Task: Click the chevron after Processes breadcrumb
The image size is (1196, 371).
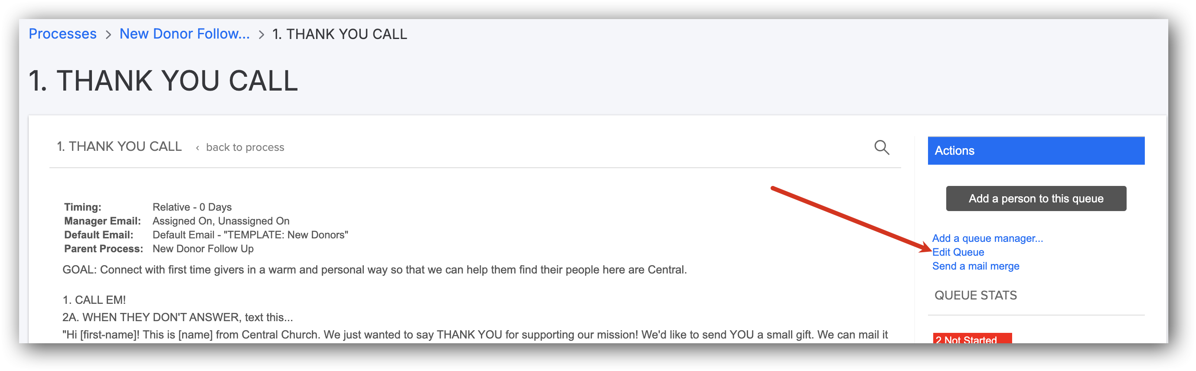Action: point(108,35)
